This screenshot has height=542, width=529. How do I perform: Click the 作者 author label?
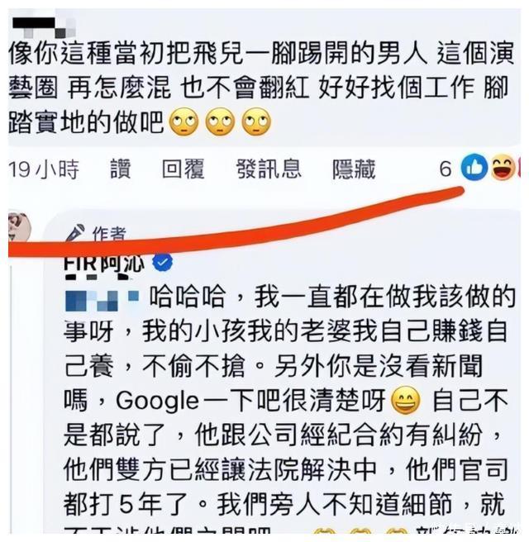coord(109,233)
